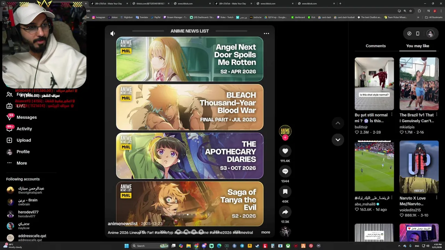
Task: Switch to the Comments tab
Action: 375,46
